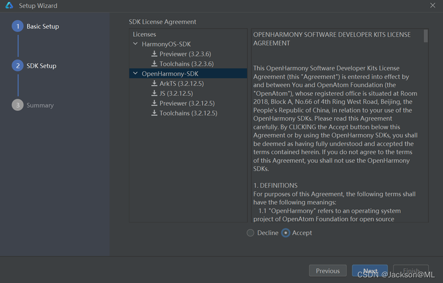Select Previewer (3.2.3.6) license item
Image resolution: width=443 pixels, height=283 pixels.
pos(185,54)
